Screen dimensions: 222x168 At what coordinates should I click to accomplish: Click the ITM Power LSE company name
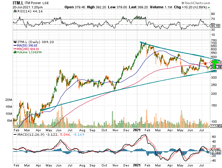coord(37,3)
